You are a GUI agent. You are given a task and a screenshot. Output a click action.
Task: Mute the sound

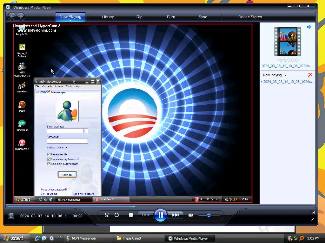190,215
